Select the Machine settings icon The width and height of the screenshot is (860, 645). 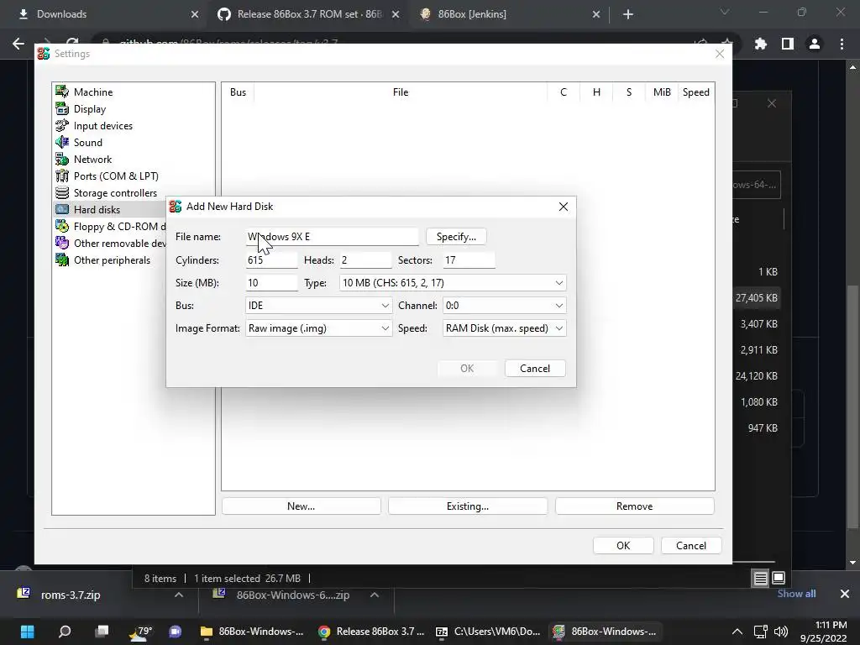tap(62, 92)
